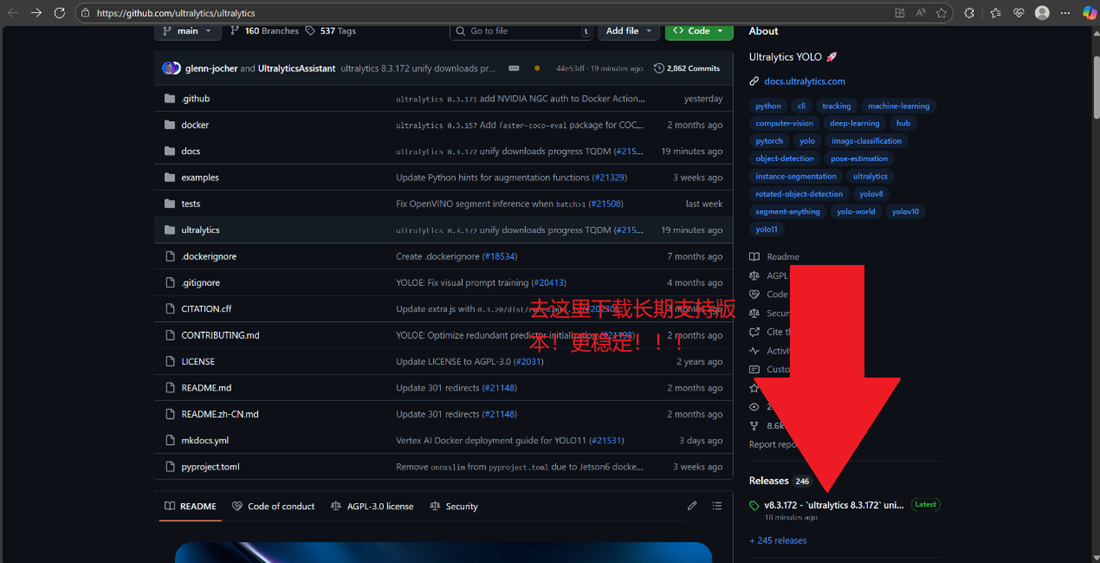Image resolution: width=1100 pixels, height=563 pixels.
Task: Open the main branch dropdown
Action: click(x=187, y=31)
